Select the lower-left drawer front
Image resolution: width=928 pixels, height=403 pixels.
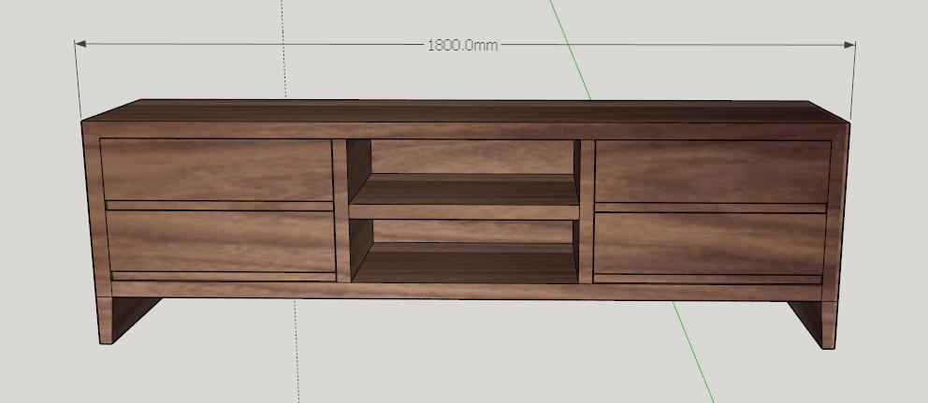pyautogui.click(x=222, y=241)
